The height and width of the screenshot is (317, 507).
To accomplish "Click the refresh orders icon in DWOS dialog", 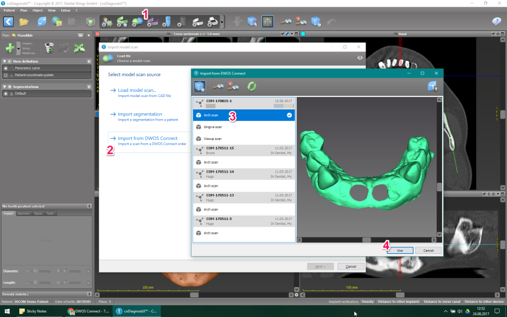I will click(252, 86).
